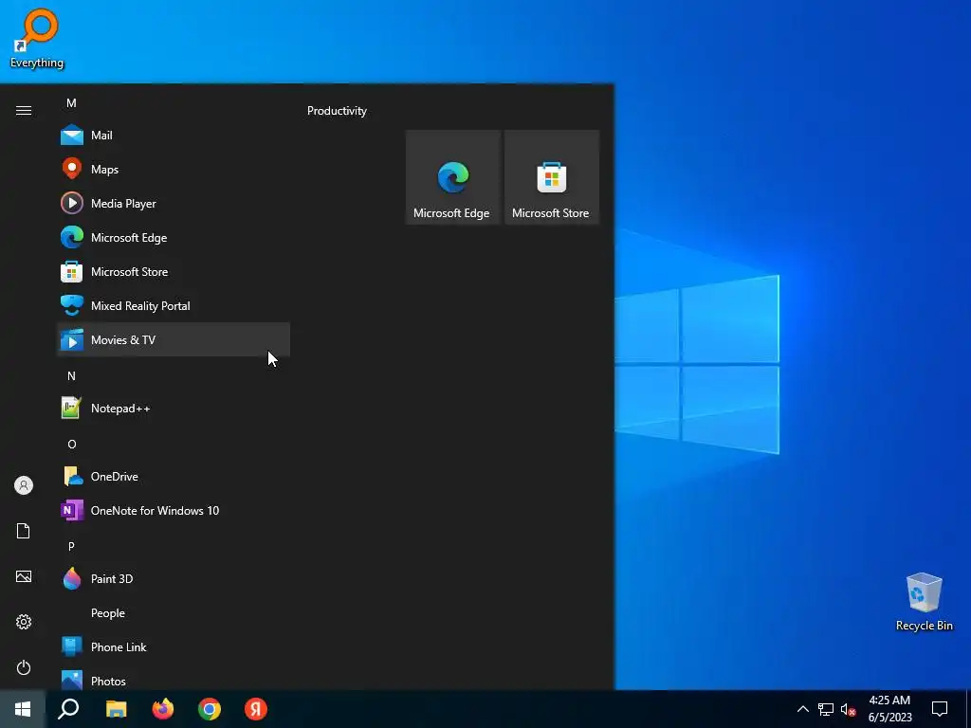Click the Productivity tile group title

point(337,111)
